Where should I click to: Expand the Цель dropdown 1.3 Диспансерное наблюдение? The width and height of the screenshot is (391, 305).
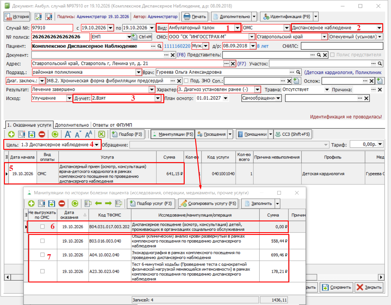tap(97, 145)
